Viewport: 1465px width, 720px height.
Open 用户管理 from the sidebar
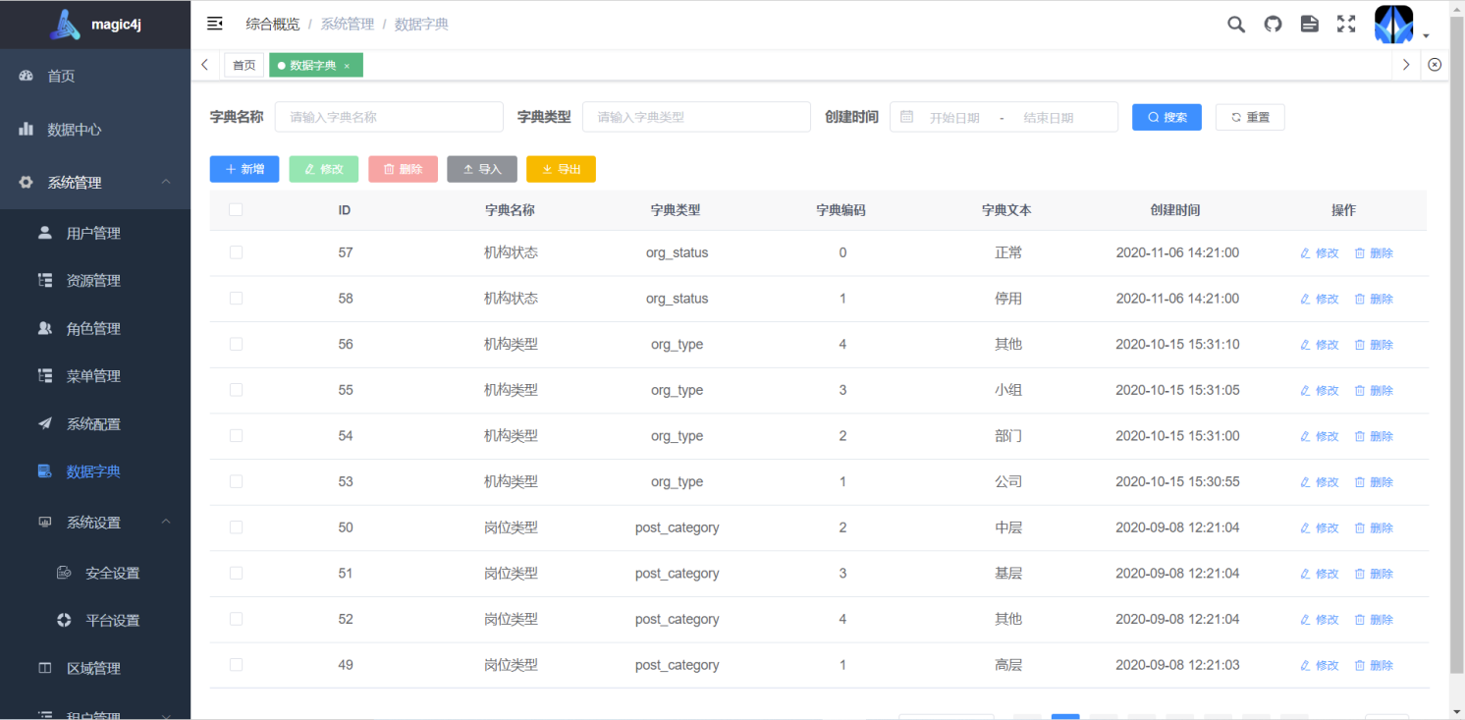[x=95, y=233]
